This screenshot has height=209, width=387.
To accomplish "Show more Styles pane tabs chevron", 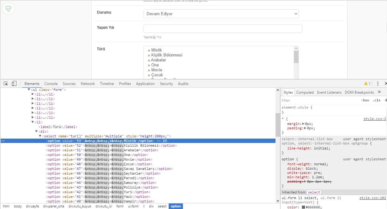I will pyautogui.click(x=379, y=92).
